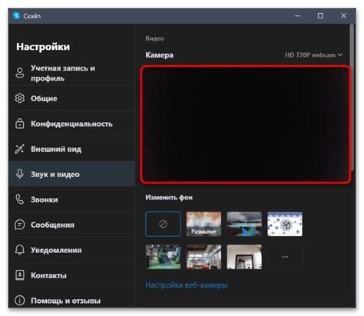Click the vertical scrollbar in settings panel

point(352,97)
